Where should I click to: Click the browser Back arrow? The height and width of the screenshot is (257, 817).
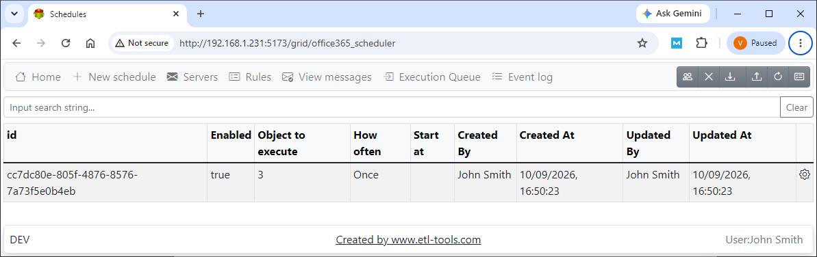pos(16,43)
